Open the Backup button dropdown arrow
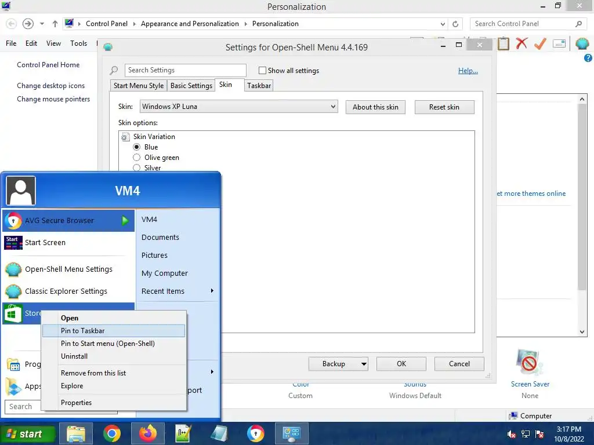The width and height of the screenshot is (594, 445). click(x=364, y=364)
